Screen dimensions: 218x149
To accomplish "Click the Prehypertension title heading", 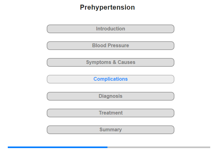I will coord(107,7).
